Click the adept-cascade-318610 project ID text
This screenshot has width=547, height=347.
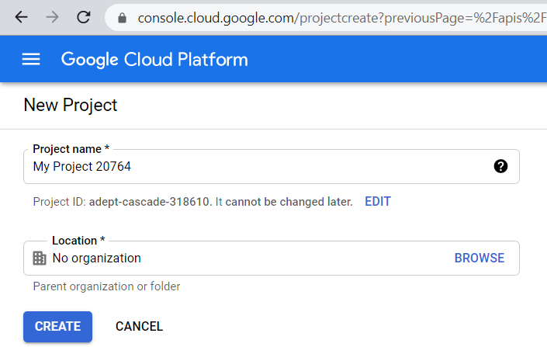pyautogui.click(x=150, y=202)
